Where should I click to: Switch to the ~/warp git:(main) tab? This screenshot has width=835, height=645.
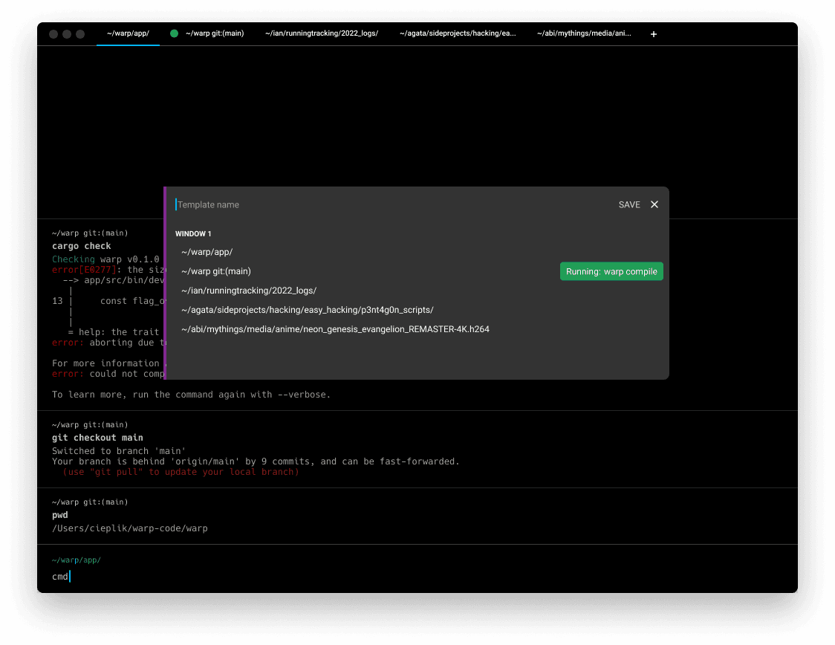(x=214, y=33)
